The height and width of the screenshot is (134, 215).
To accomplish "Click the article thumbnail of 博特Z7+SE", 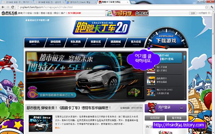I will click(41, 123).
